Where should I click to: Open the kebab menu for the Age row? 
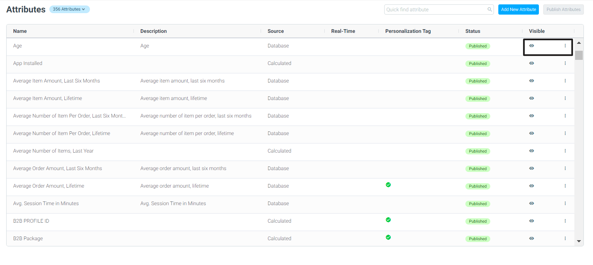(565, 46)
